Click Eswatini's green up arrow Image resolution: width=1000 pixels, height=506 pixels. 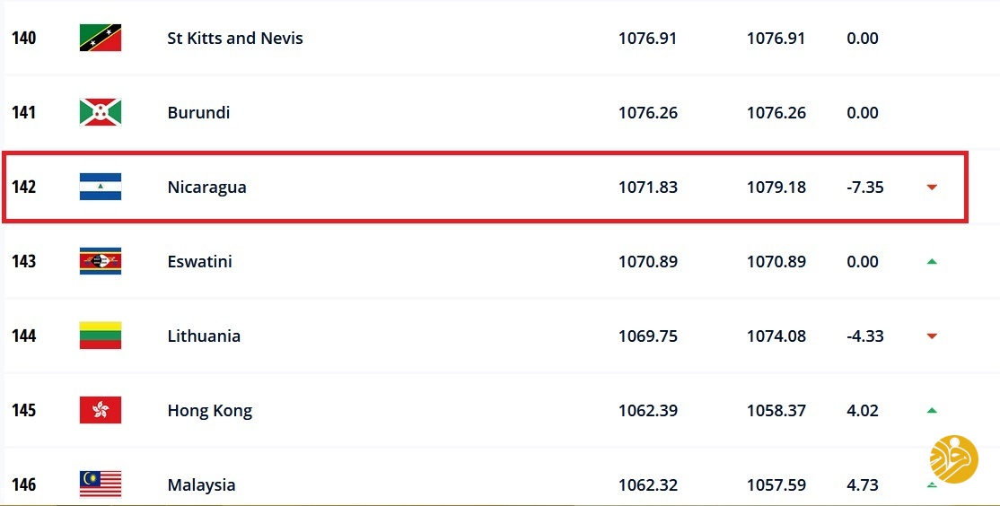[x=932, y=261]
